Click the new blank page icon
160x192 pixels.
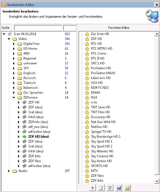101,187
